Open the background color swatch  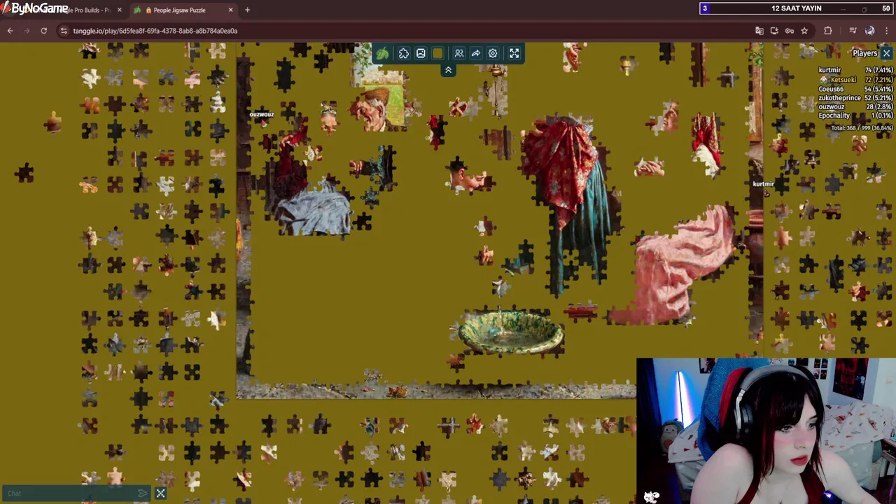coord(437,53)
